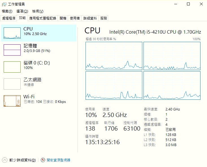Open the 選項 menu
The height and width of the screenshot is (167, 207).
point(22,11)
